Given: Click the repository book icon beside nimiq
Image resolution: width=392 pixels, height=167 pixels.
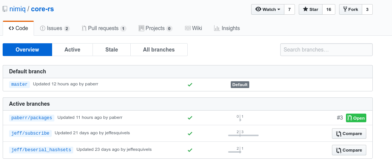Looking at the screenshot, I should 5,9.
